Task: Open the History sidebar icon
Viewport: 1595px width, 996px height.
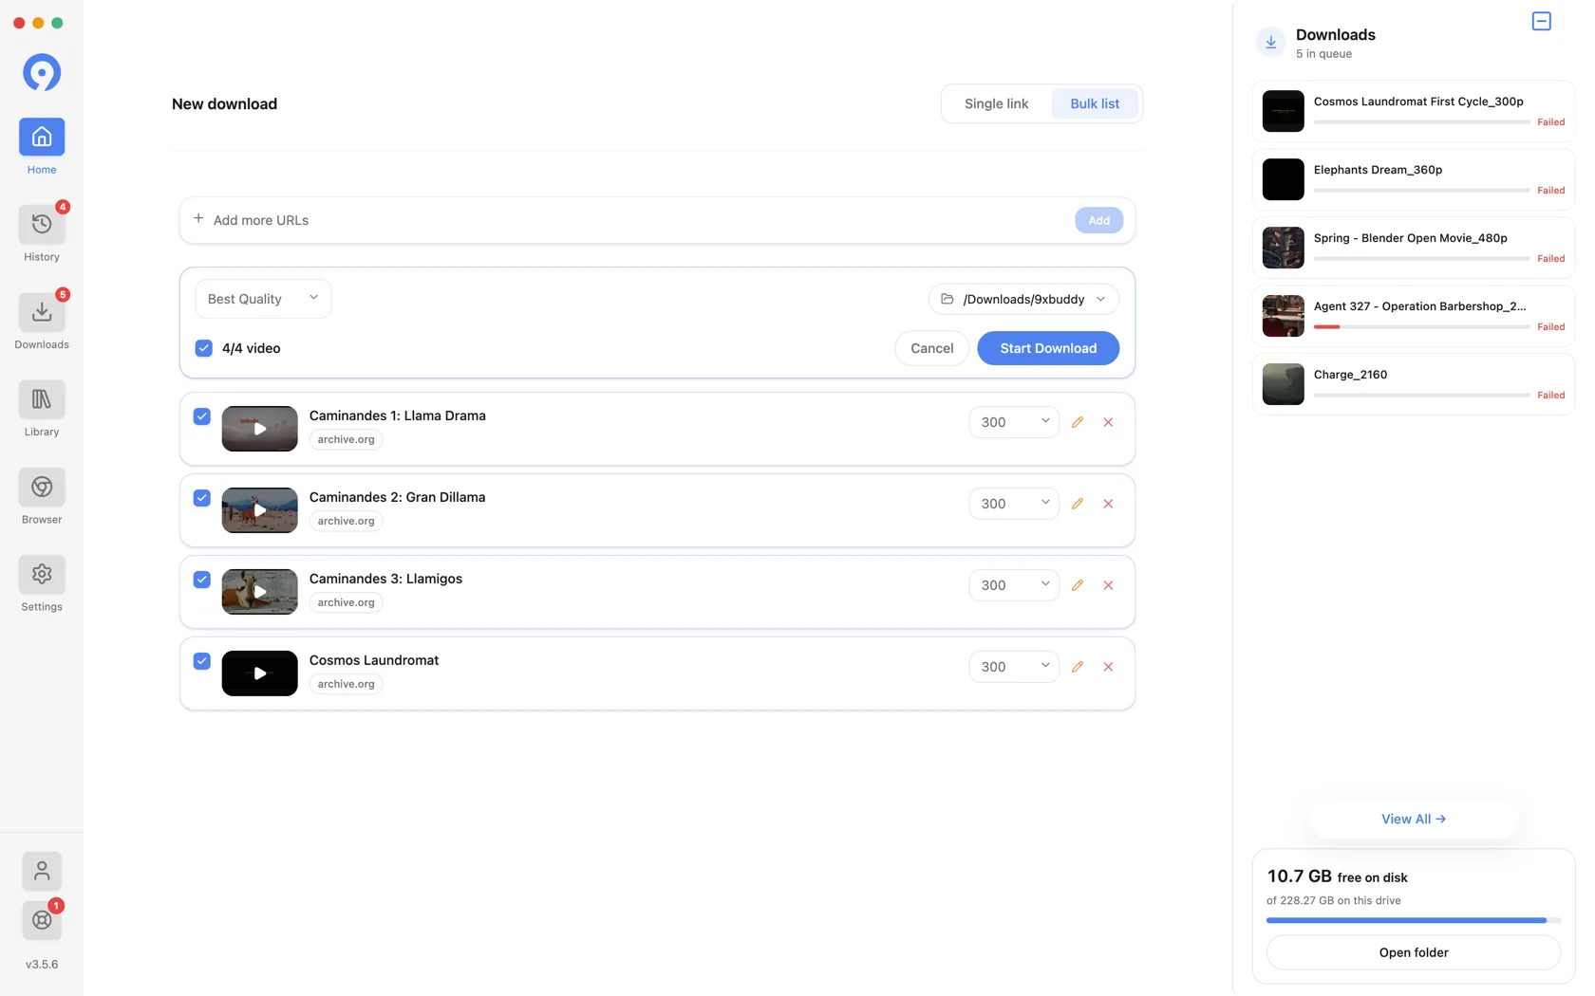Action: [42, 225]
